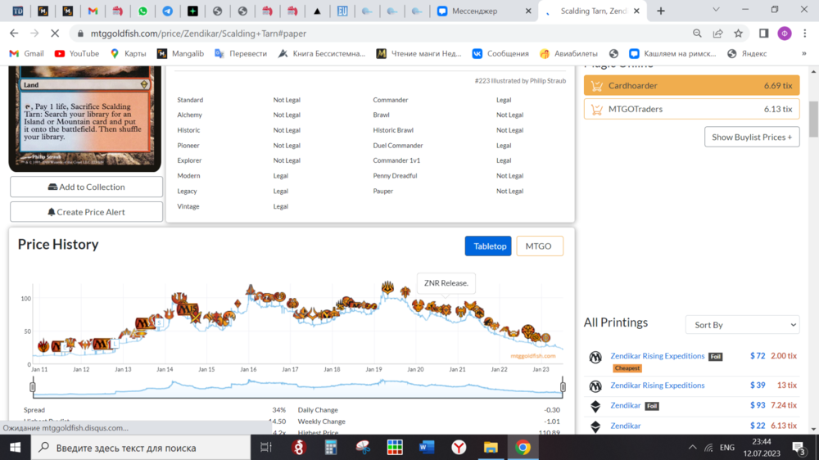Image resolution: width=819 pixels, height=460 pixels.
Task: Click the Windows taskbar search box
Action: 139,448
